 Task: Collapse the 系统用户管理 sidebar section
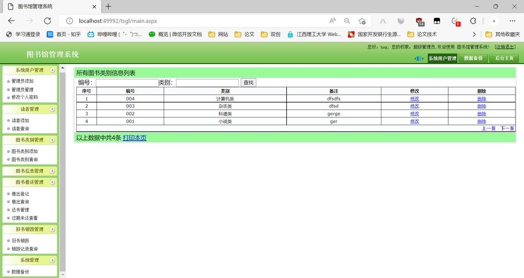[52, 71]
